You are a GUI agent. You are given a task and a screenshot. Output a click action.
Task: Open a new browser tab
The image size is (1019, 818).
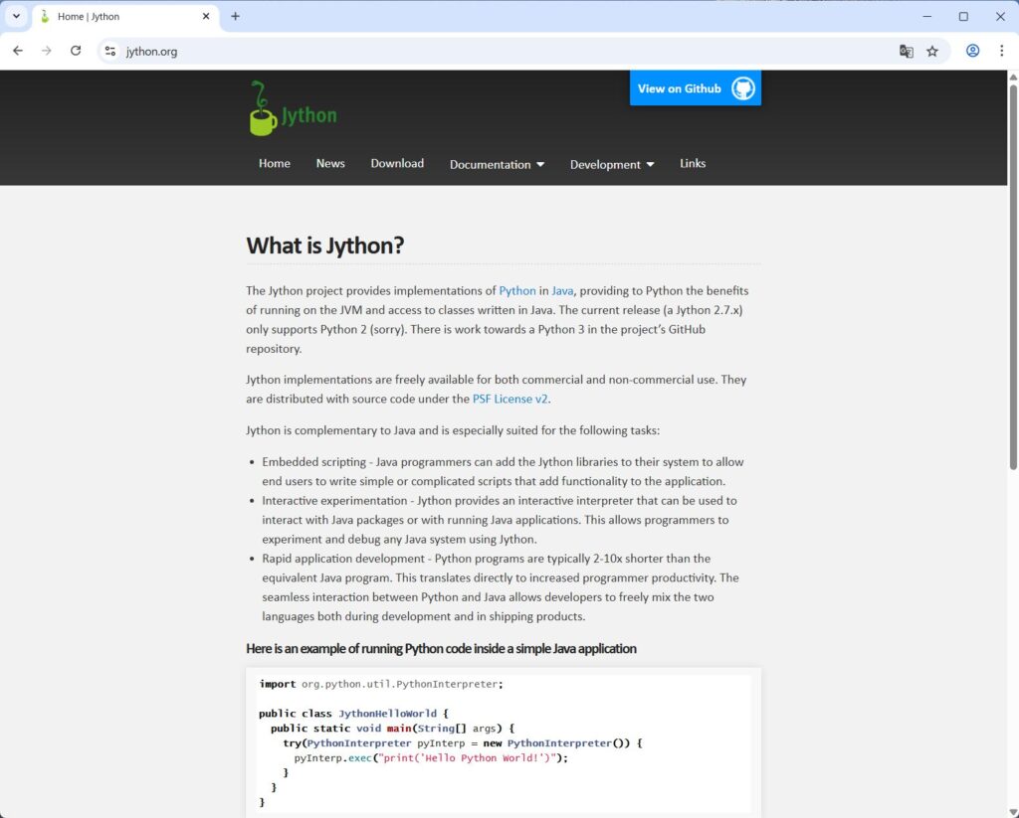click(x=236, y=16)
